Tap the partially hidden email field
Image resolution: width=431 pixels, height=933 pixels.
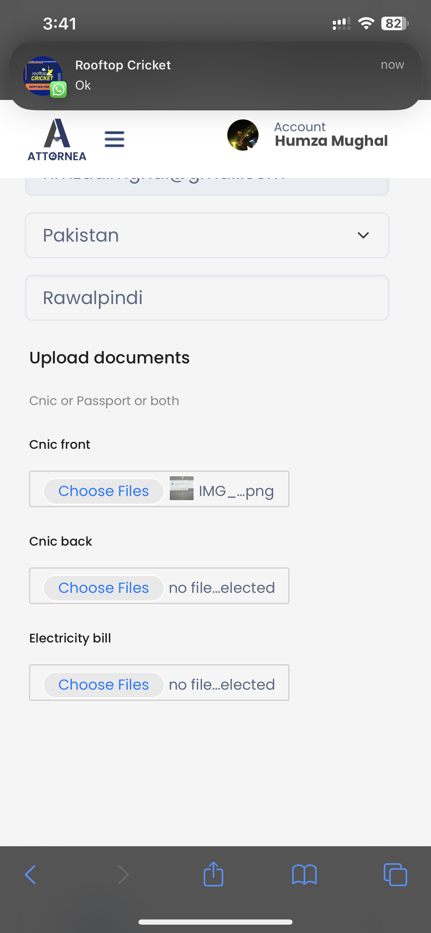[x=207, y=186]
